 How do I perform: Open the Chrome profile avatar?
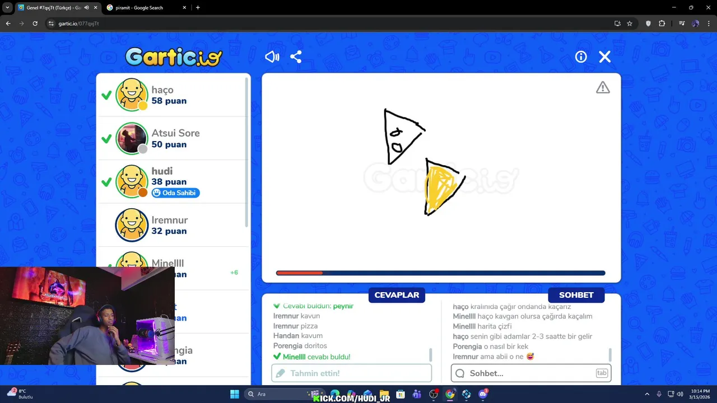pyautogui.click(x=695, y=24)
